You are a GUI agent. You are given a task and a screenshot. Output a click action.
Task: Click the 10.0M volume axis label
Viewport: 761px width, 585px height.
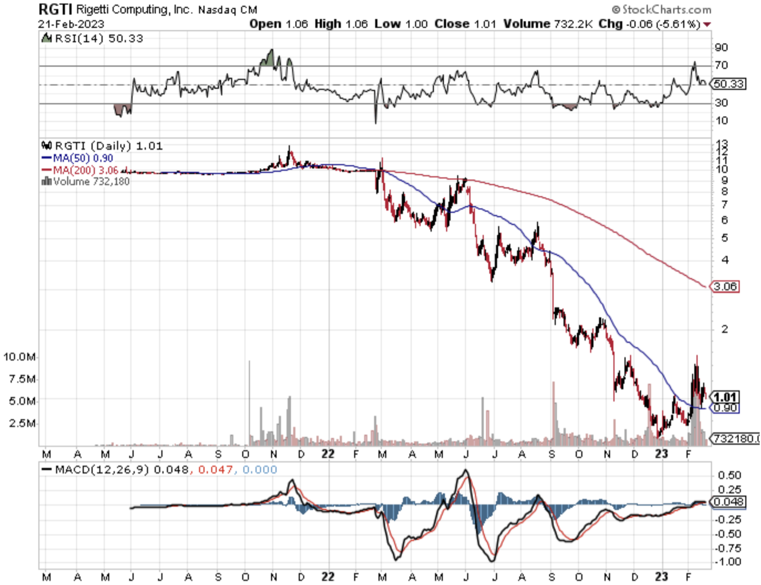tap(20, 357)
